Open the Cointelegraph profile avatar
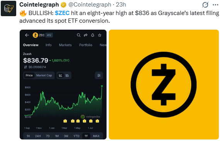Image resolution: width=220 pixels, height=141 pixels. [8, 8]
